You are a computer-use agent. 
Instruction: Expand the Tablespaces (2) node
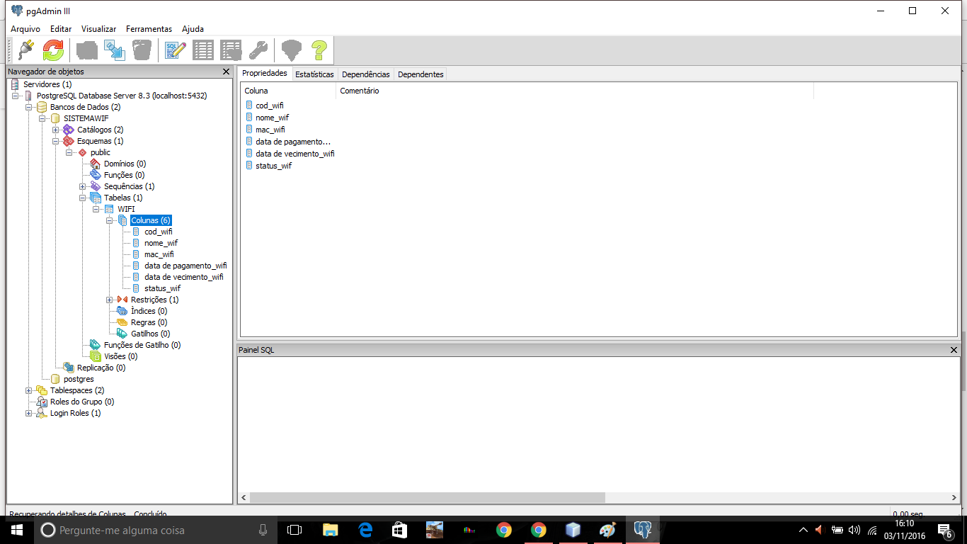(x=28, y=390)
